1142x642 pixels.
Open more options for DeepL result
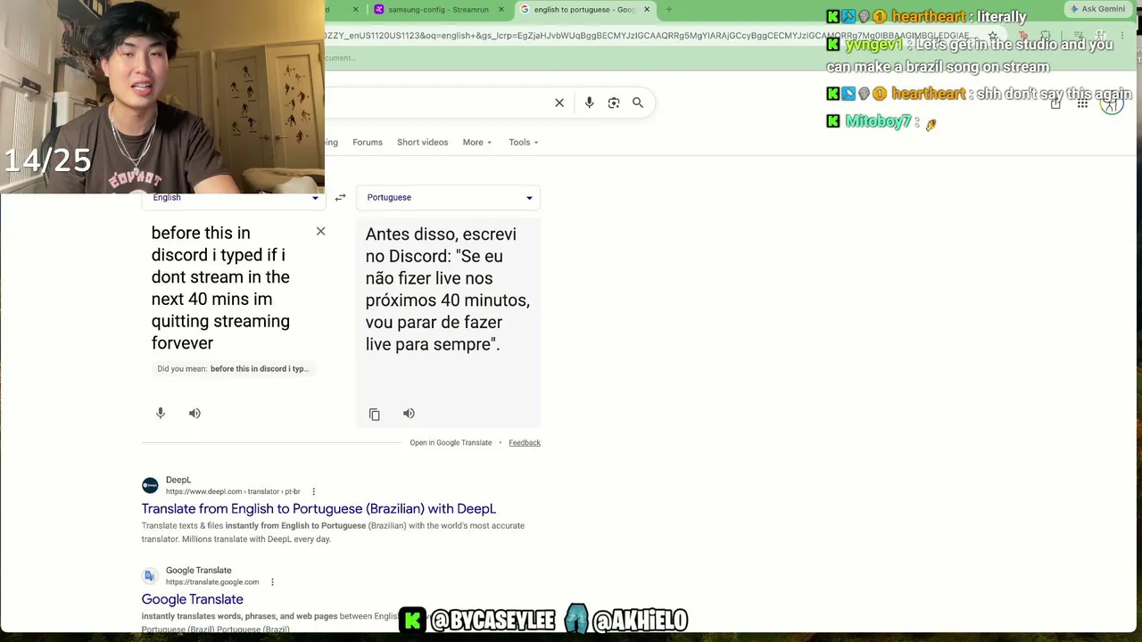tap(313, 491)
